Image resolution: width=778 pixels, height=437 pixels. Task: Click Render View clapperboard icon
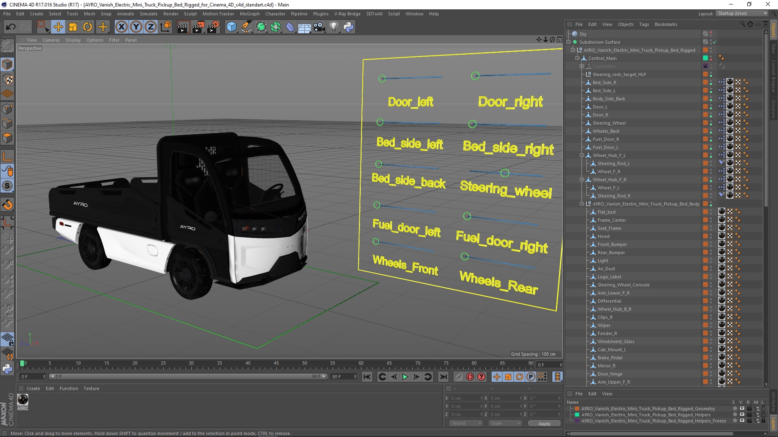click(x=183, y=27)
